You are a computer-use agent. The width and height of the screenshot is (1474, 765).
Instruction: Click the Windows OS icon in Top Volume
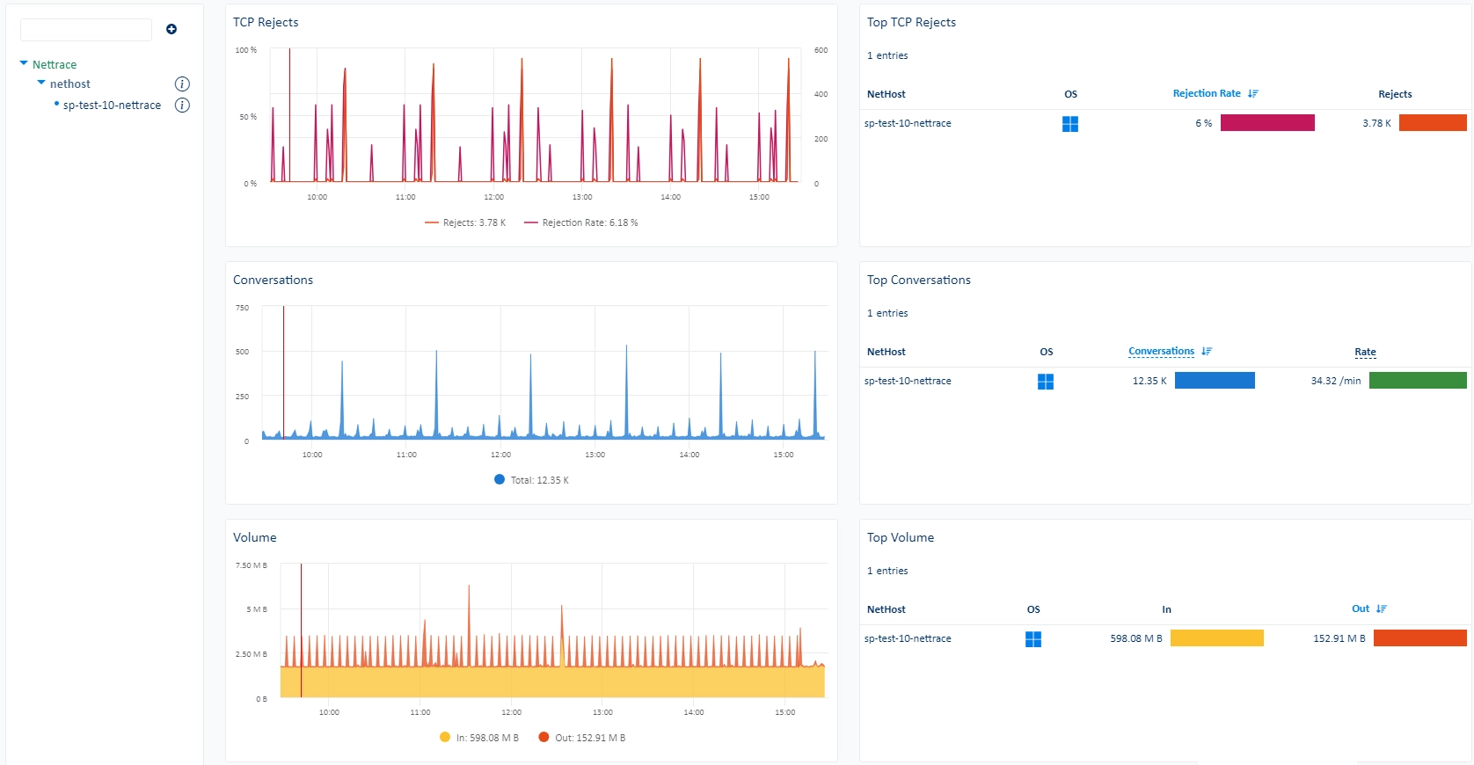(x=1033, y=639)
